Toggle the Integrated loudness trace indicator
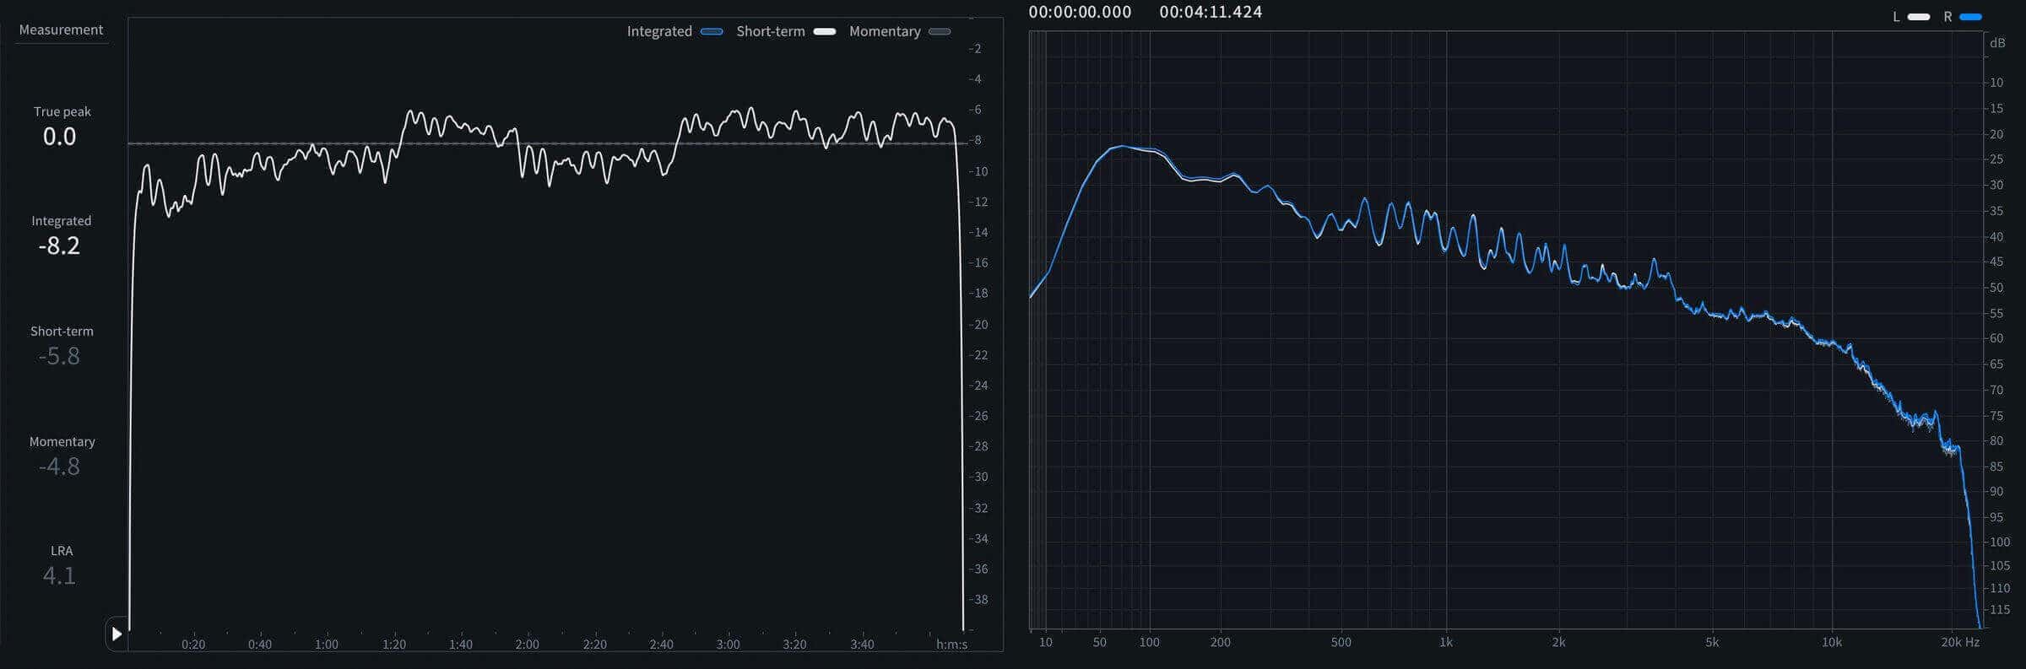The height and width of the screenshot is (669, 2026). [712, 31]
